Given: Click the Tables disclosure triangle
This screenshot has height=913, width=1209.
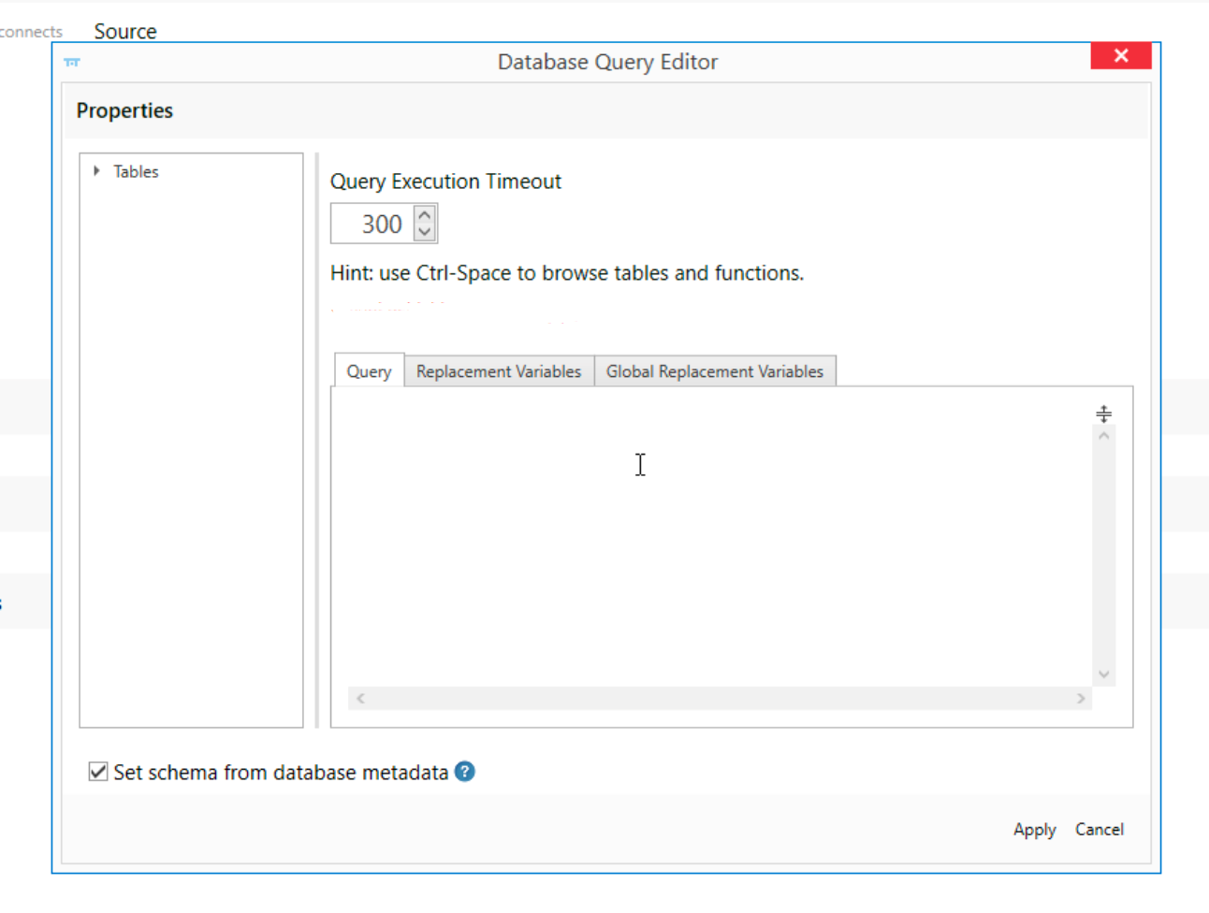Looking at the screenshot, I should [x=95, y=171].
